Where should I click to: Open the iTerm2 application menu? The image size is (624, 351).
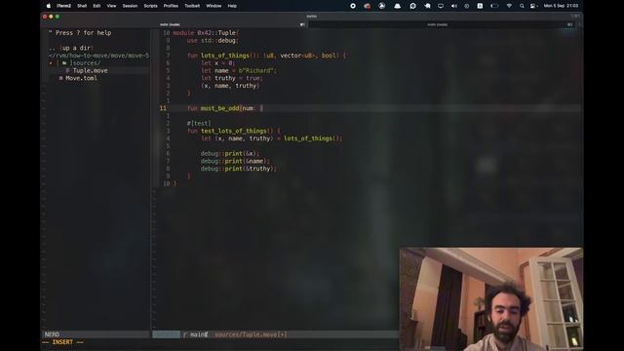[x=63, y=6]
